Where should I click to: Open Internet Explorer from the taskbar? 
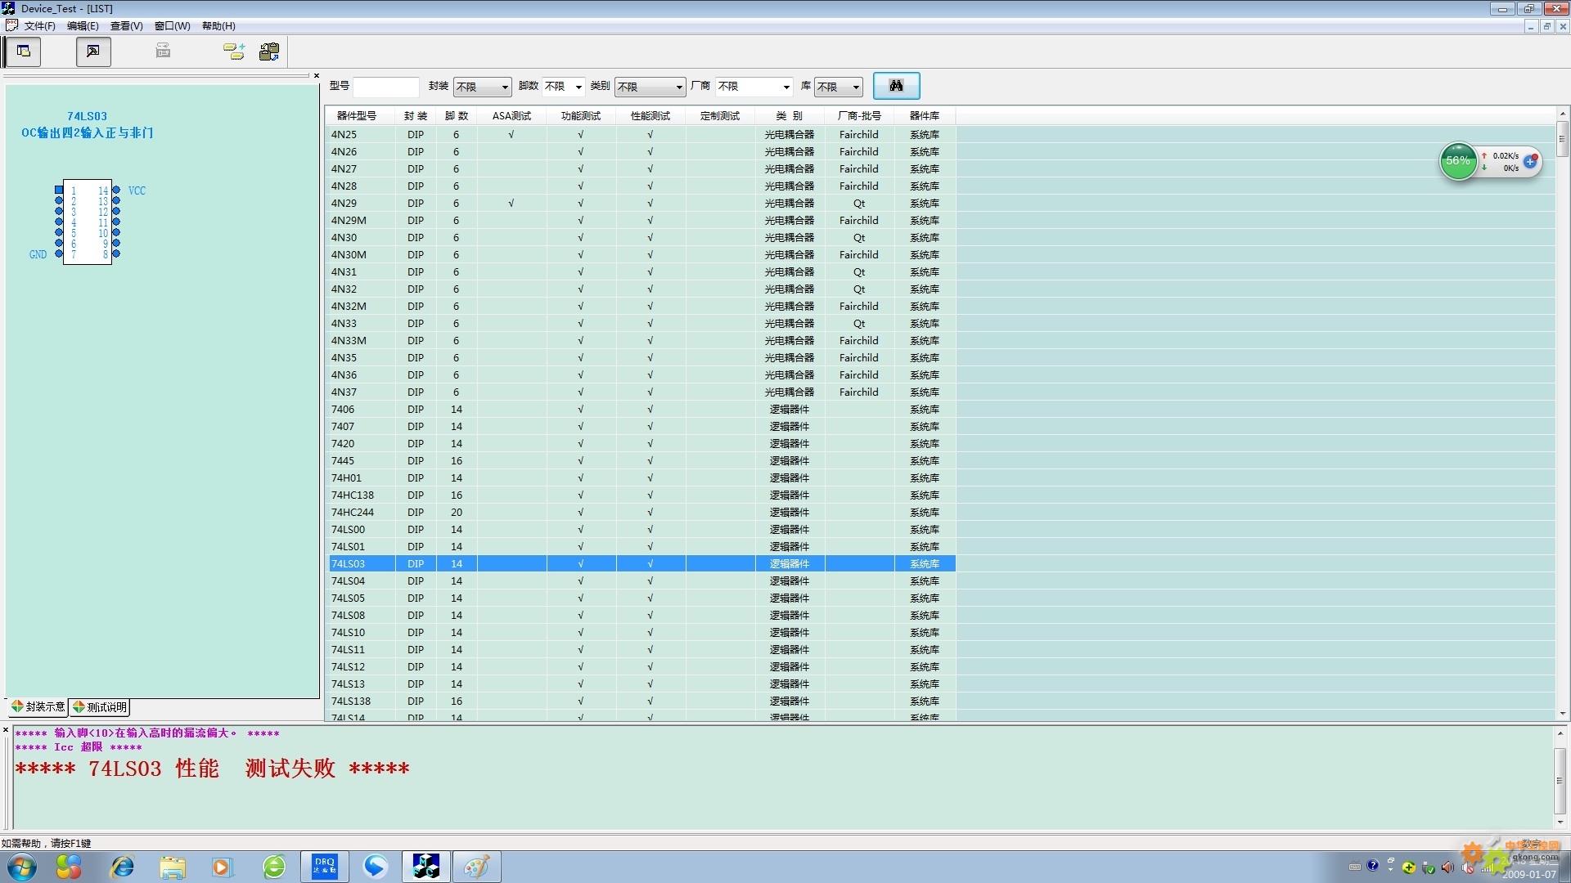(123, 867)
